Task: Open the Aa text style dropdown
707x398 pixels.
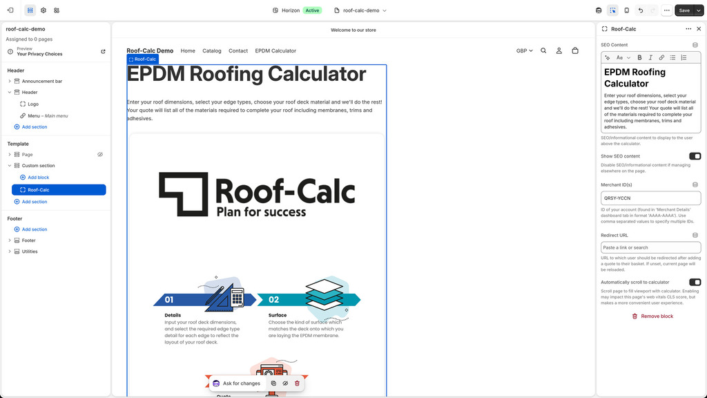Action: coord(623,57)
